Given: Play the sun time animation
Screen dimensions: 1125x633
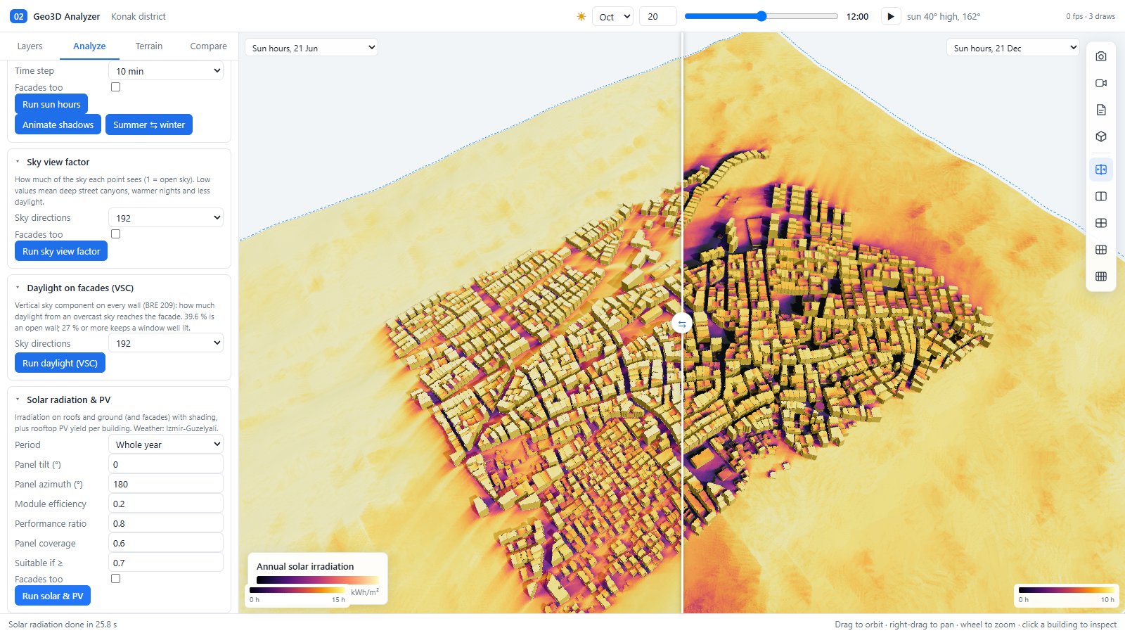Looking at the screenshot, I should [x=890, y=16].
